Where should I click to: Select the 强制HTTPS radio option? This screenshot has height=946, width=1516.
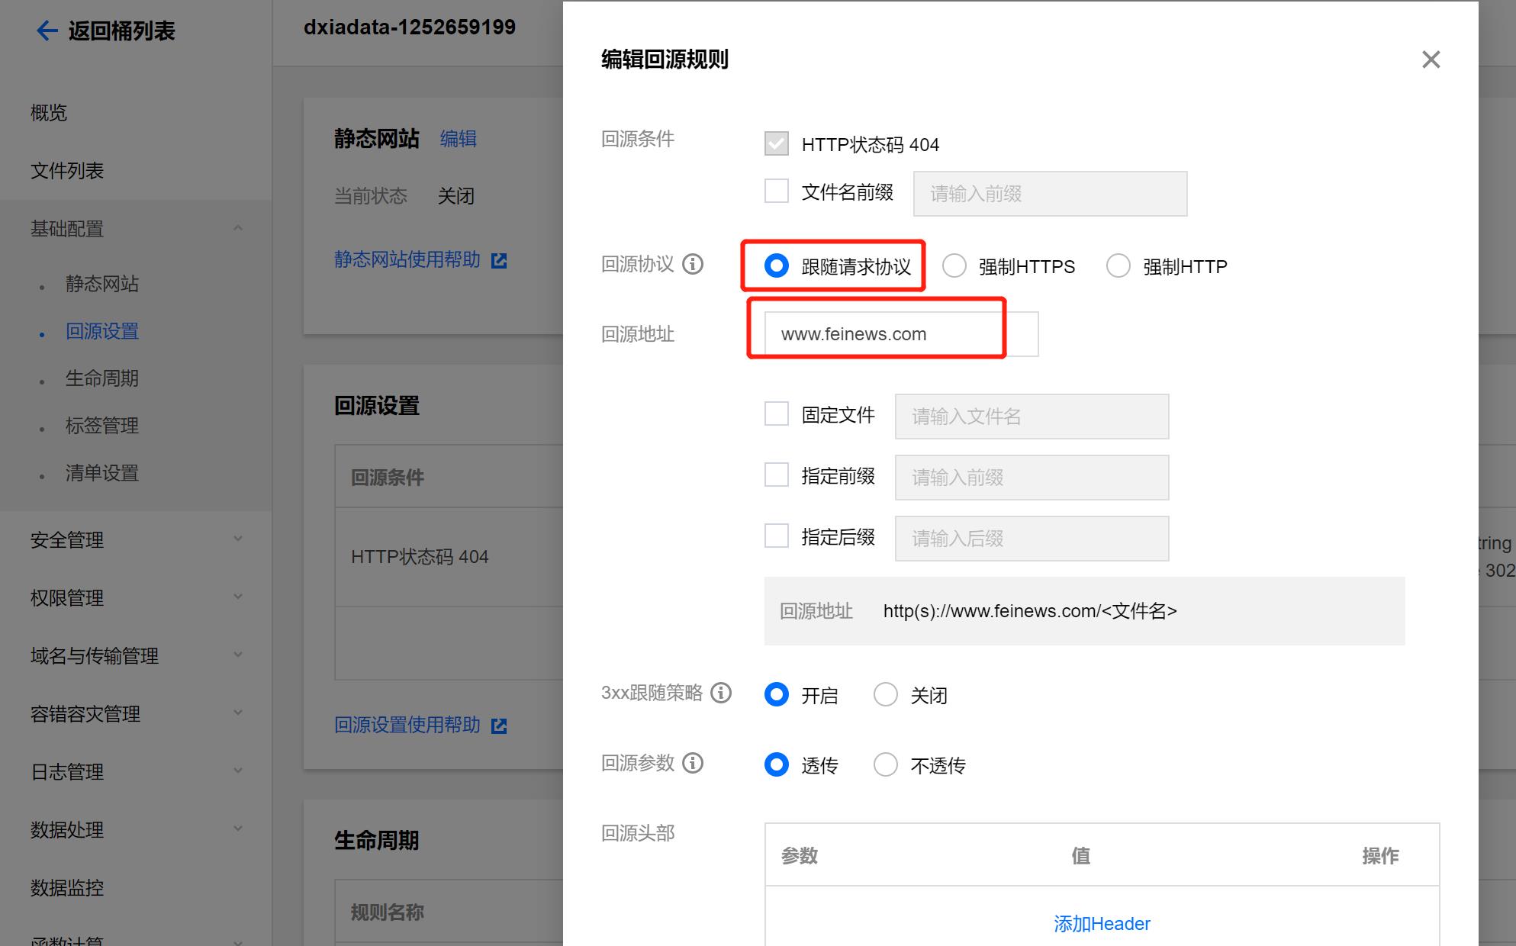[x=954, y=265]
